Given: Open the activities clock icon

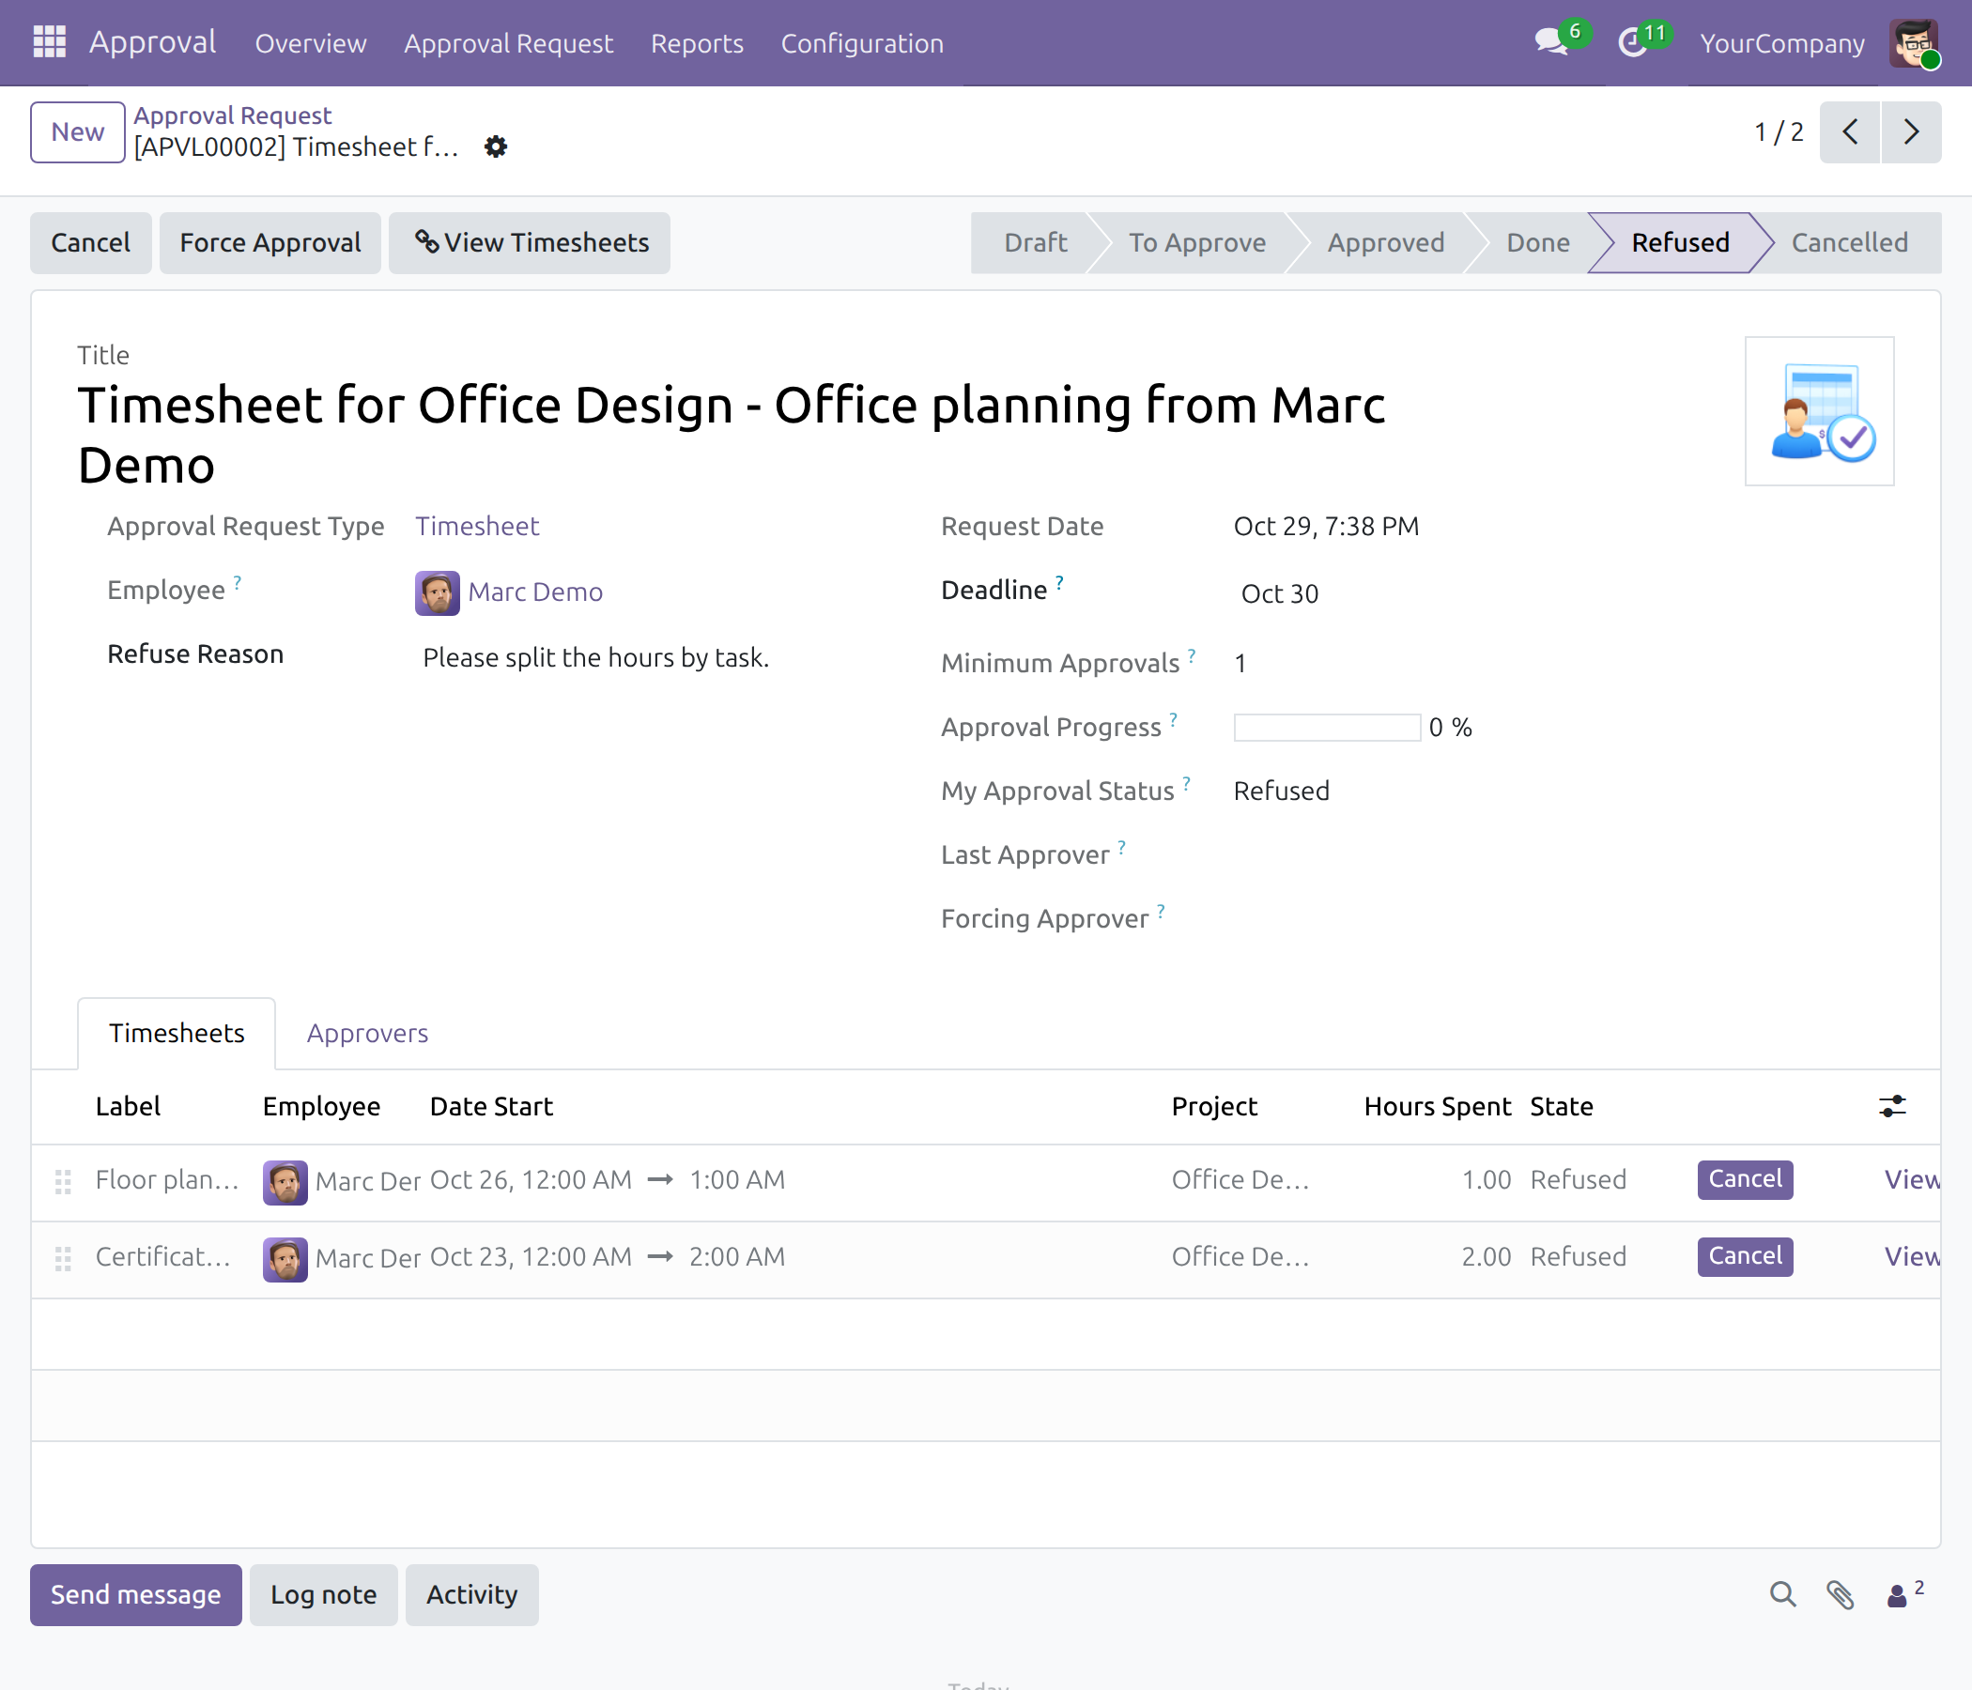Looking at the screenshot, I should point(1633,43).
